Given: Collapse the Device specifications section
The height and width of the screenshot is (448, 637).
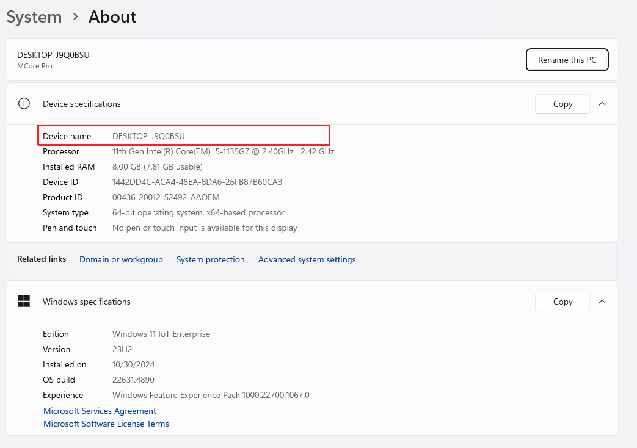Looking at the screenshot, I should [x=602, y=104].
